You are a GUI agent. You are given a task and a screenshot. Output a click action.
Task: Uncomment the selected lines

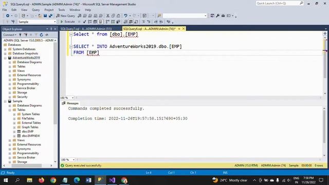(149, 22)
